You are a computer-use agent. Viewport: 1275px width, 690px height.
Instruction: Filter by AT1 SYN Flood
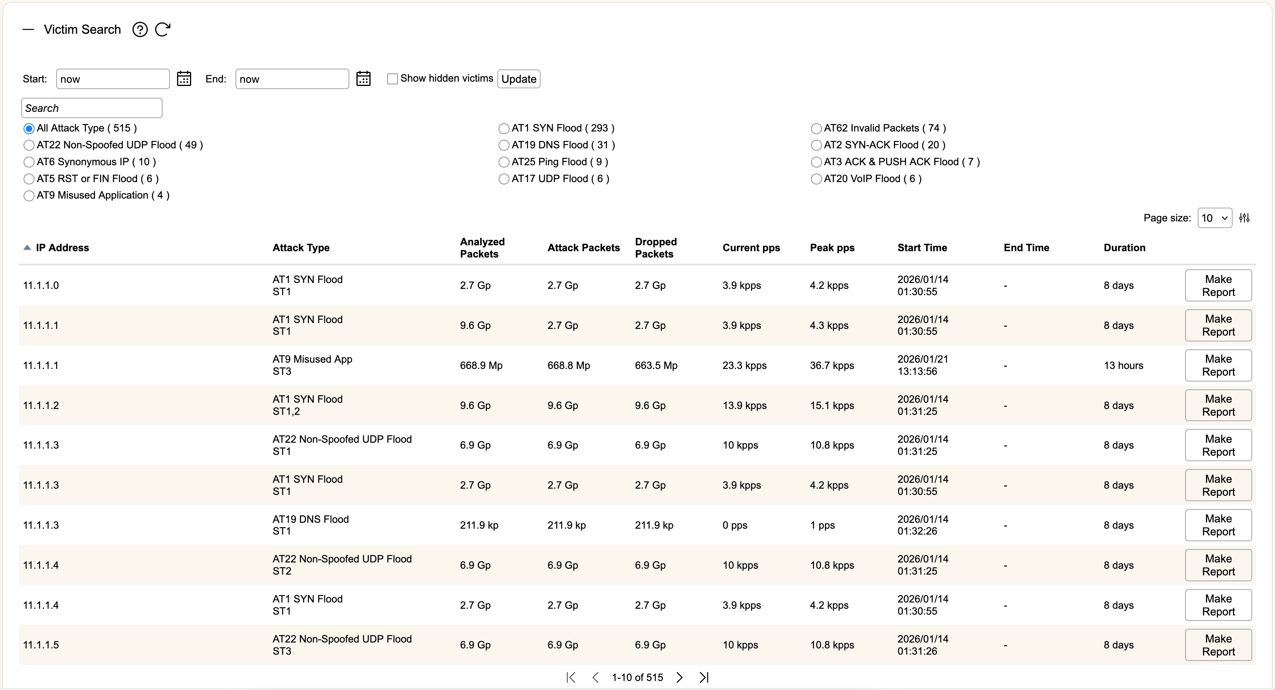tap(504, 129)
